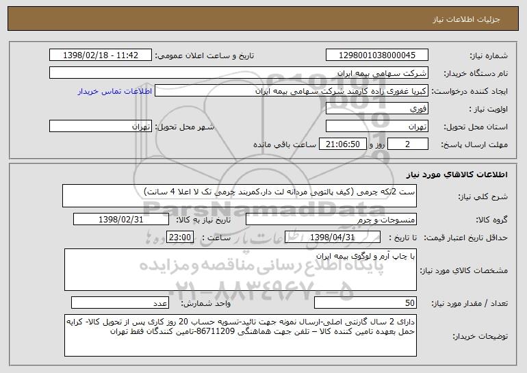This screenshot has width=527, height=373.
Task: Select the شماره نیاز field 1298001038000045
Action: (376, 55)
